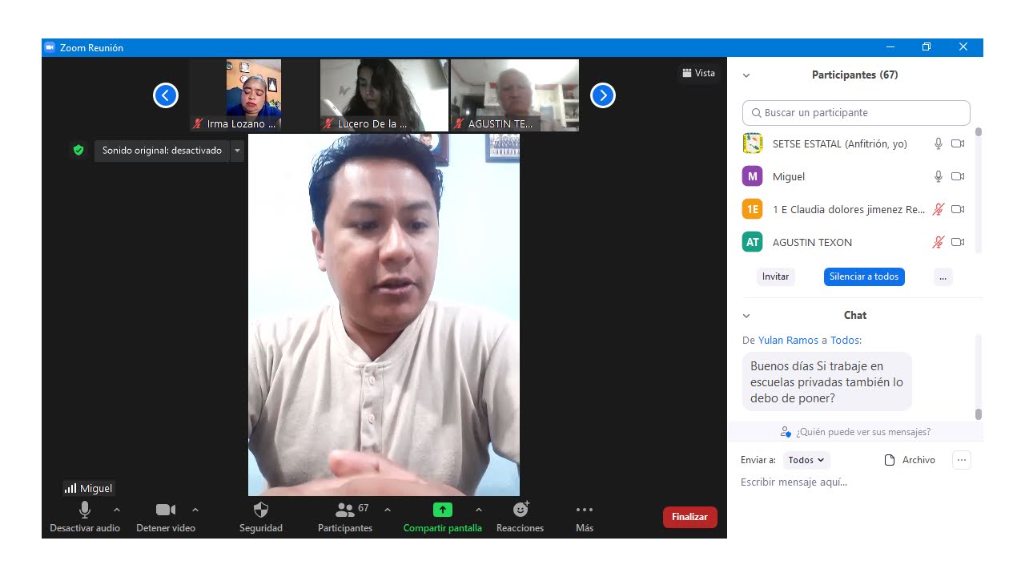1025x577 pixels.
Task: Click the who-can-see-messages person icon
Action: pos(786,432)
